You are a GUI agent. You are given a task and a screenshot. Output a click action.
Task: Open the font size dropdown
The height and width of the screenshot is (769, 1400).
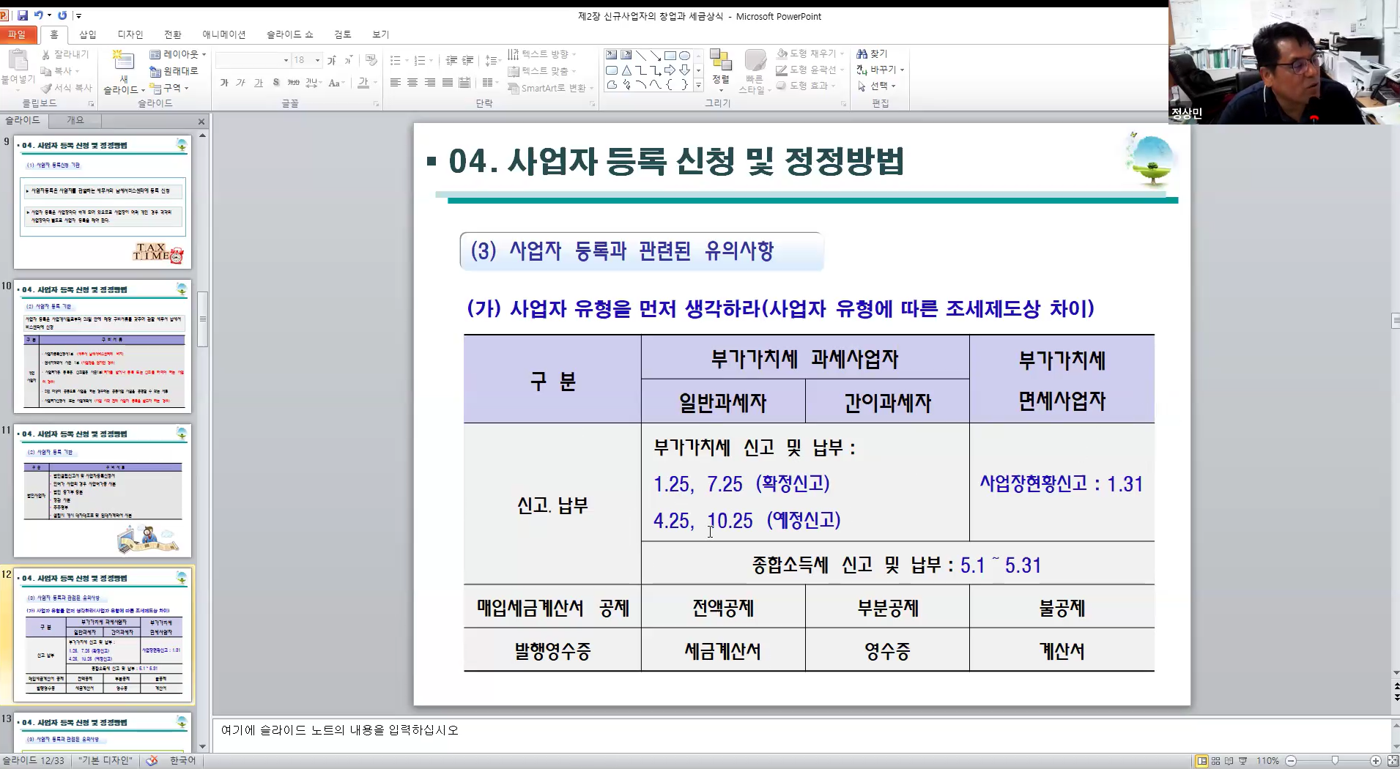(x=317, y=60)
